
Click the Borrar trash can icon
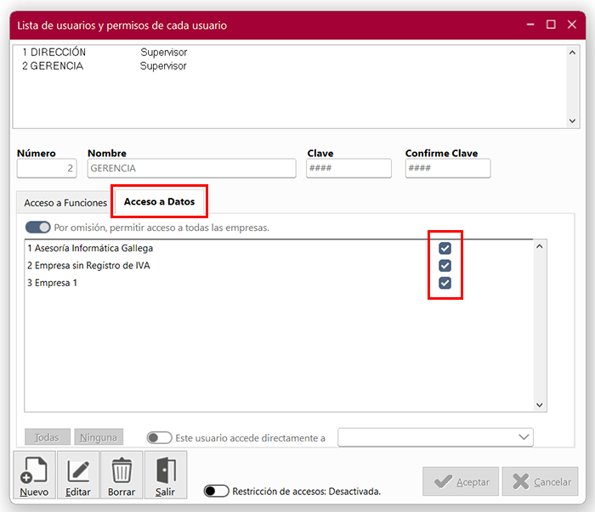[122, 470]
